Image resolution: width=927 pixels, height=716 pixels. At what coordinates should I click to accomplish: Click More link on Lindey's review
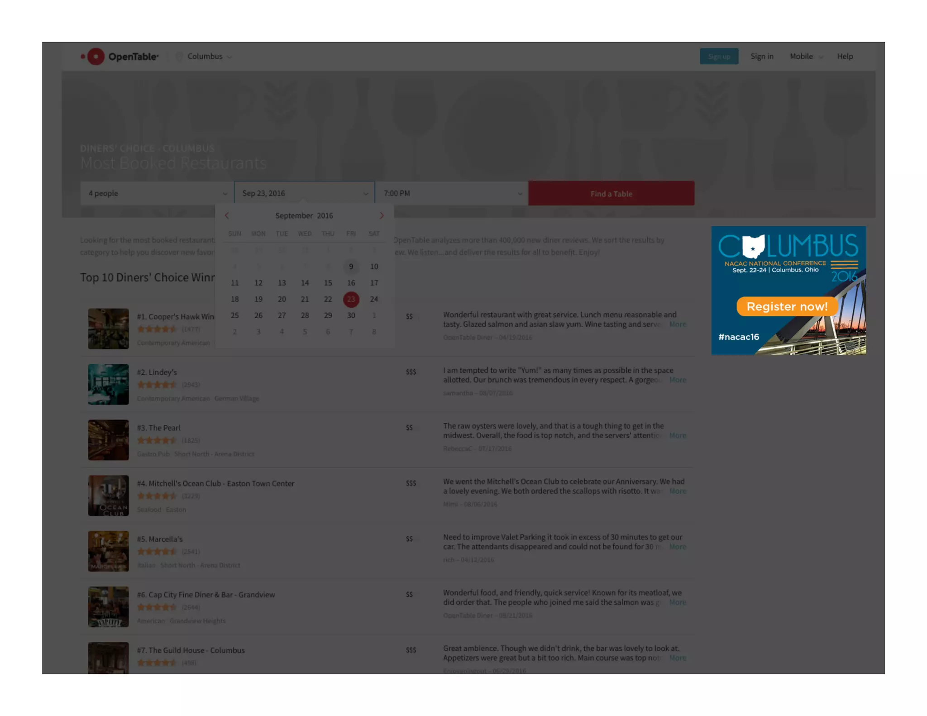tap(677, 380)
